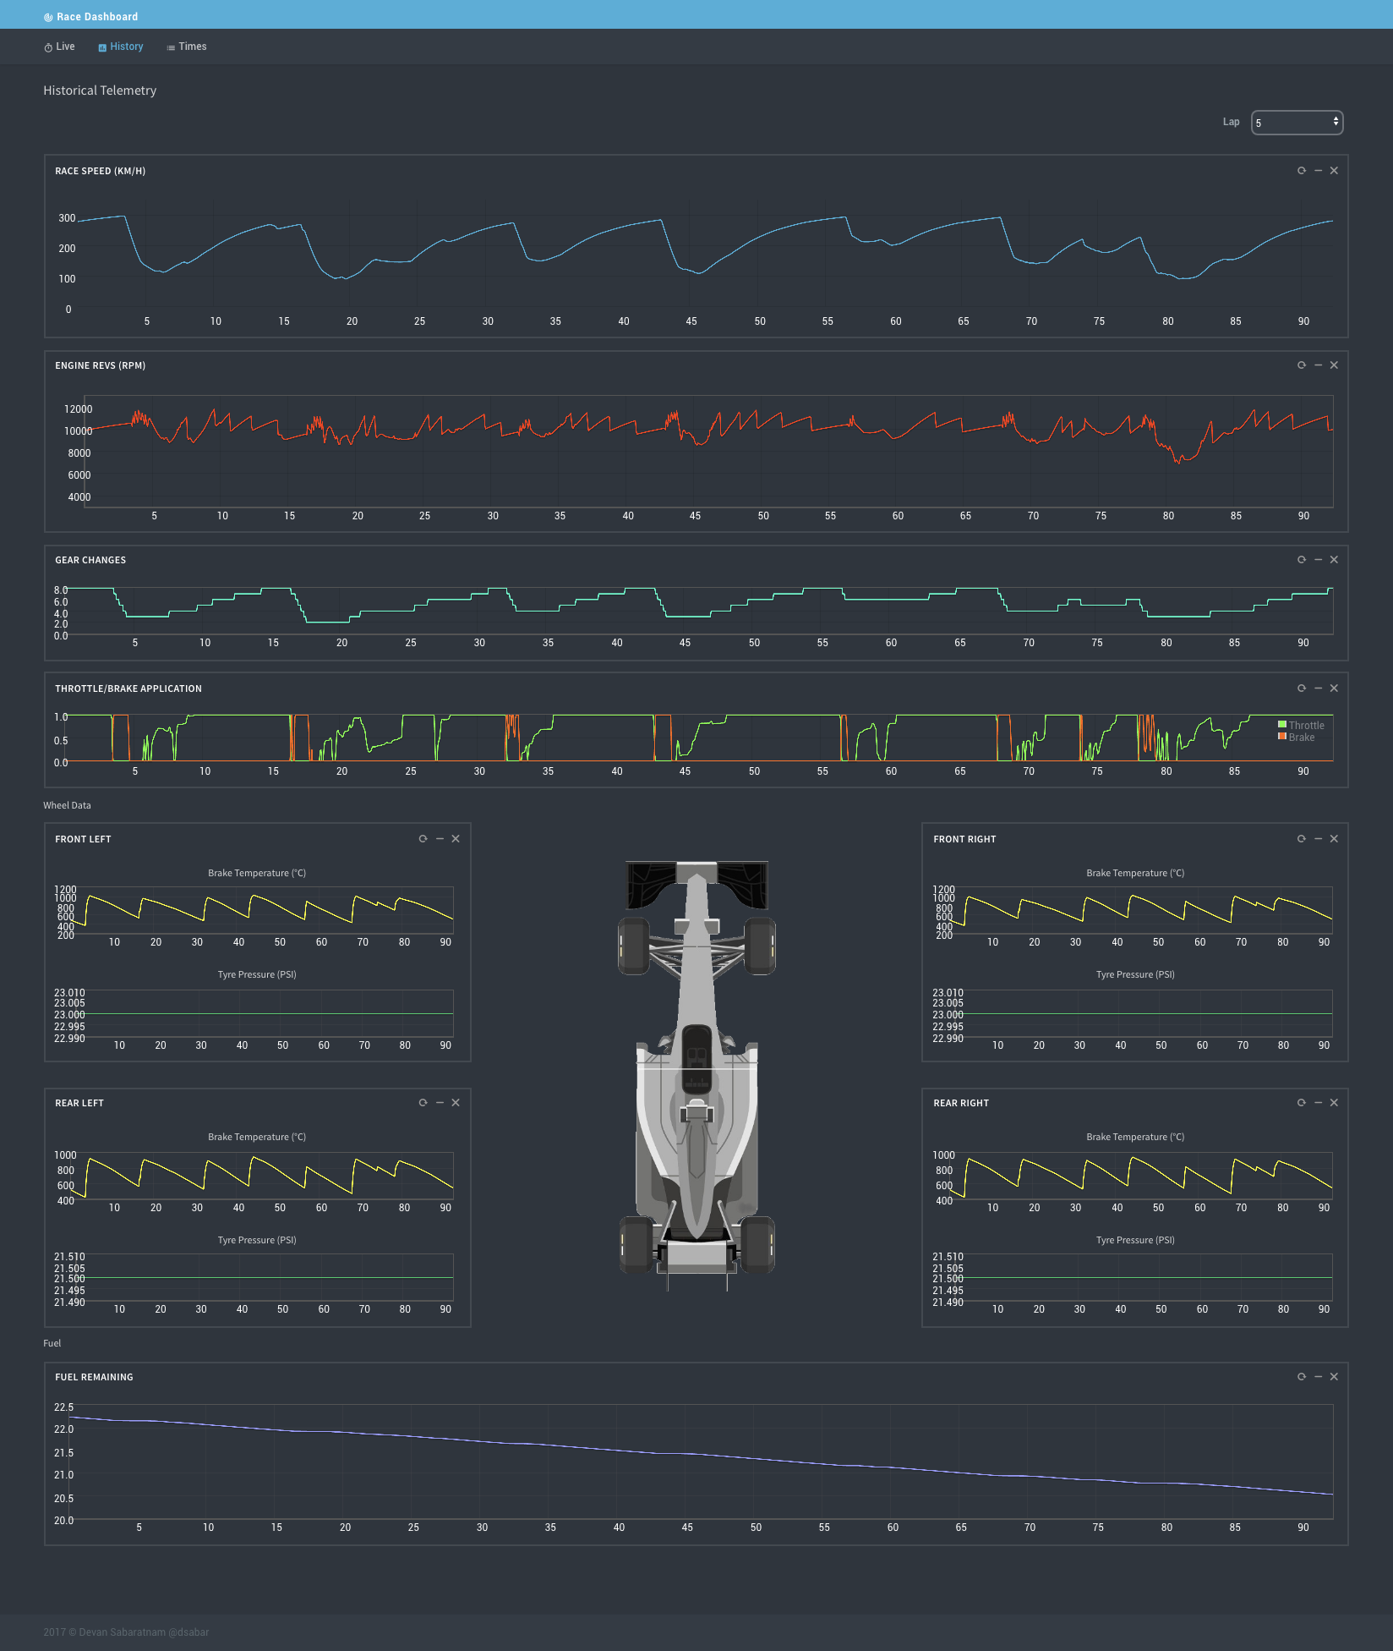Image resolution: width=1393 pixels, height=1651 pixels.
Task: Collapse the Gear Changes panel
Action: click(x=1318, y=560)
